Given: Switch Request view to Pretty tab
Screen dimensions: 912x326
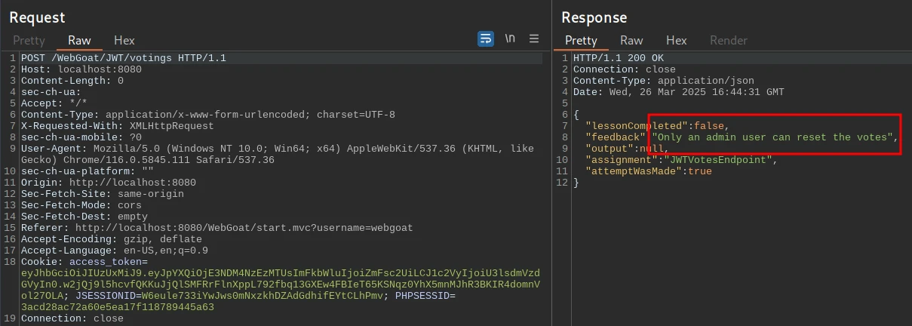Looking at the screenshot, I should (x=29, y=41).
